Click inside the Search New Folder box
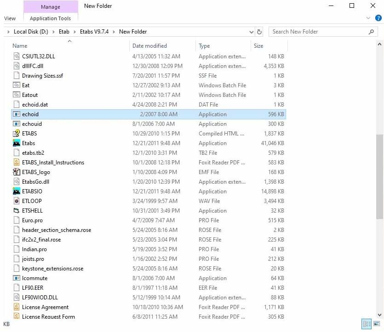 (317, 32)
